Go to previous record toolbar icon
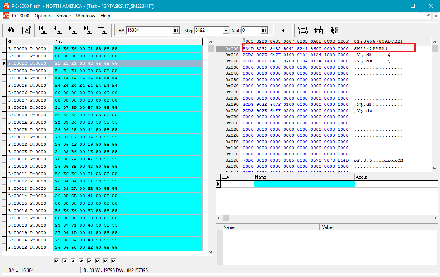The width and height of the screenshot is (440, 277). pyautogui.click(x=57, y=30)
